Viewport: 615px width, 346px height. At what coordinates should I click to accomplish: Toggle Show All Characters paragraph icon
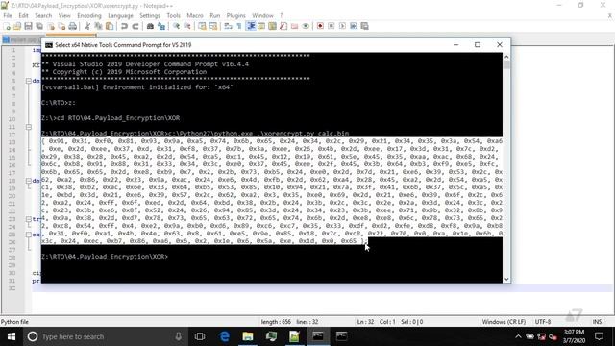239,26
